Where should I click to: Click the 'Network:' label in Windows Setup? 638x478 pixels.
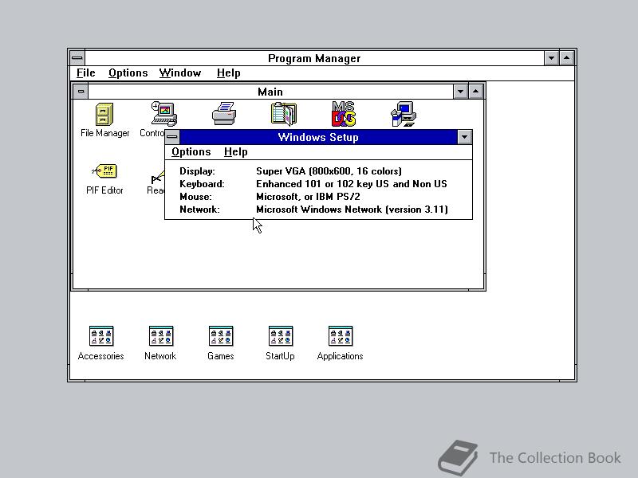click(x=199, y=210)
